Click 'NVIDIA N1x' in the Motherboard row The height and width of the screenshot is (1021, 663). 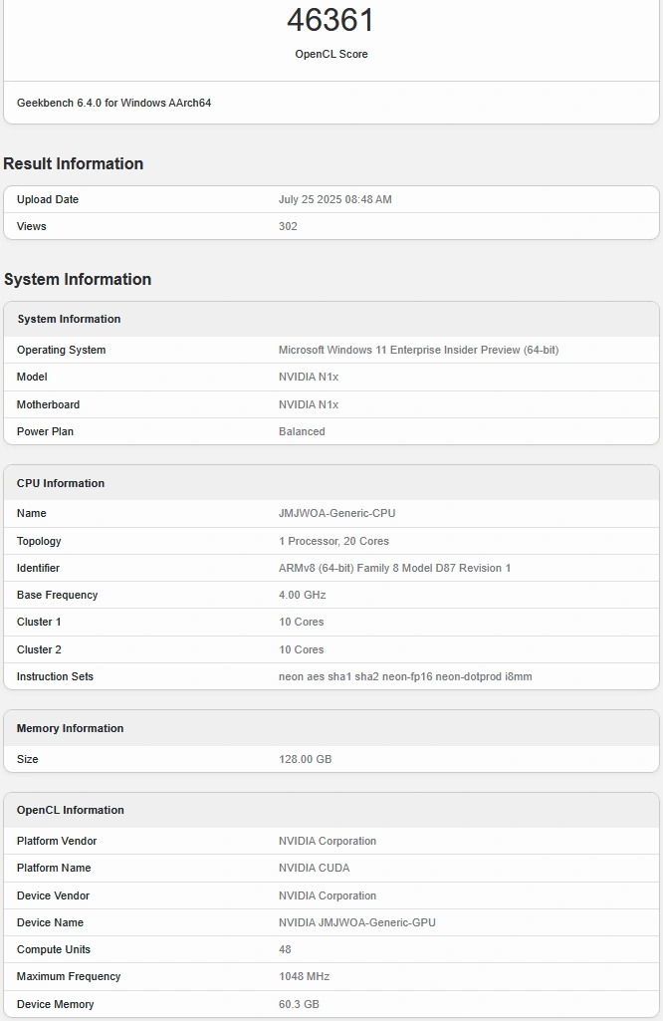tap(309, 404)
